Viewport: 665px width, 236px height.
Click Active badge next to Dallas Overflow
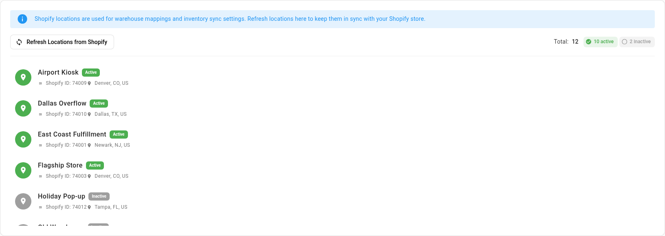[99, 104]
